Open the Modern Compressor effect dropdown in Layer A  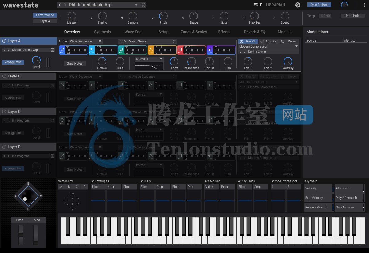(269, 46)
